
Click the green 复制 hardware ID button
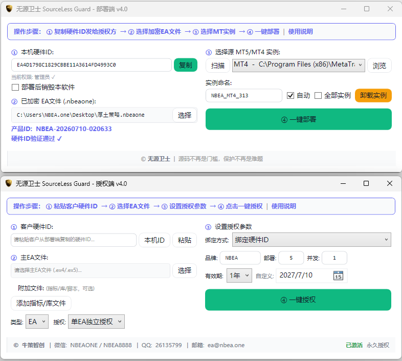(185, 65)
